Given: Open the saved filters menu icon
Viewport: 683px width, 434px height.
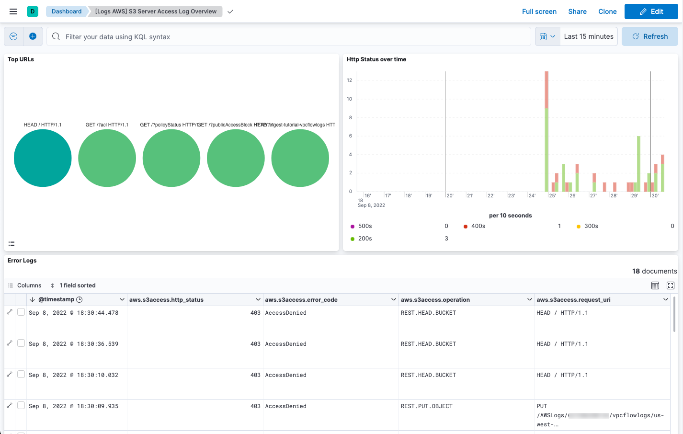Looking at the screenshot, I should click(x=13, y=36).
